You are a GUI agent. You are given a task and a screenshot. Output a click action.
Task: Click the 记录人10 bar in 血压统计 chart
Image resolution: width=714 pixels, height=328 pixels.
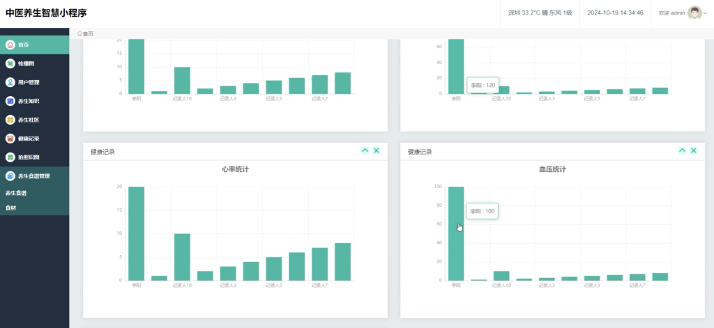[x=501, y=276]
